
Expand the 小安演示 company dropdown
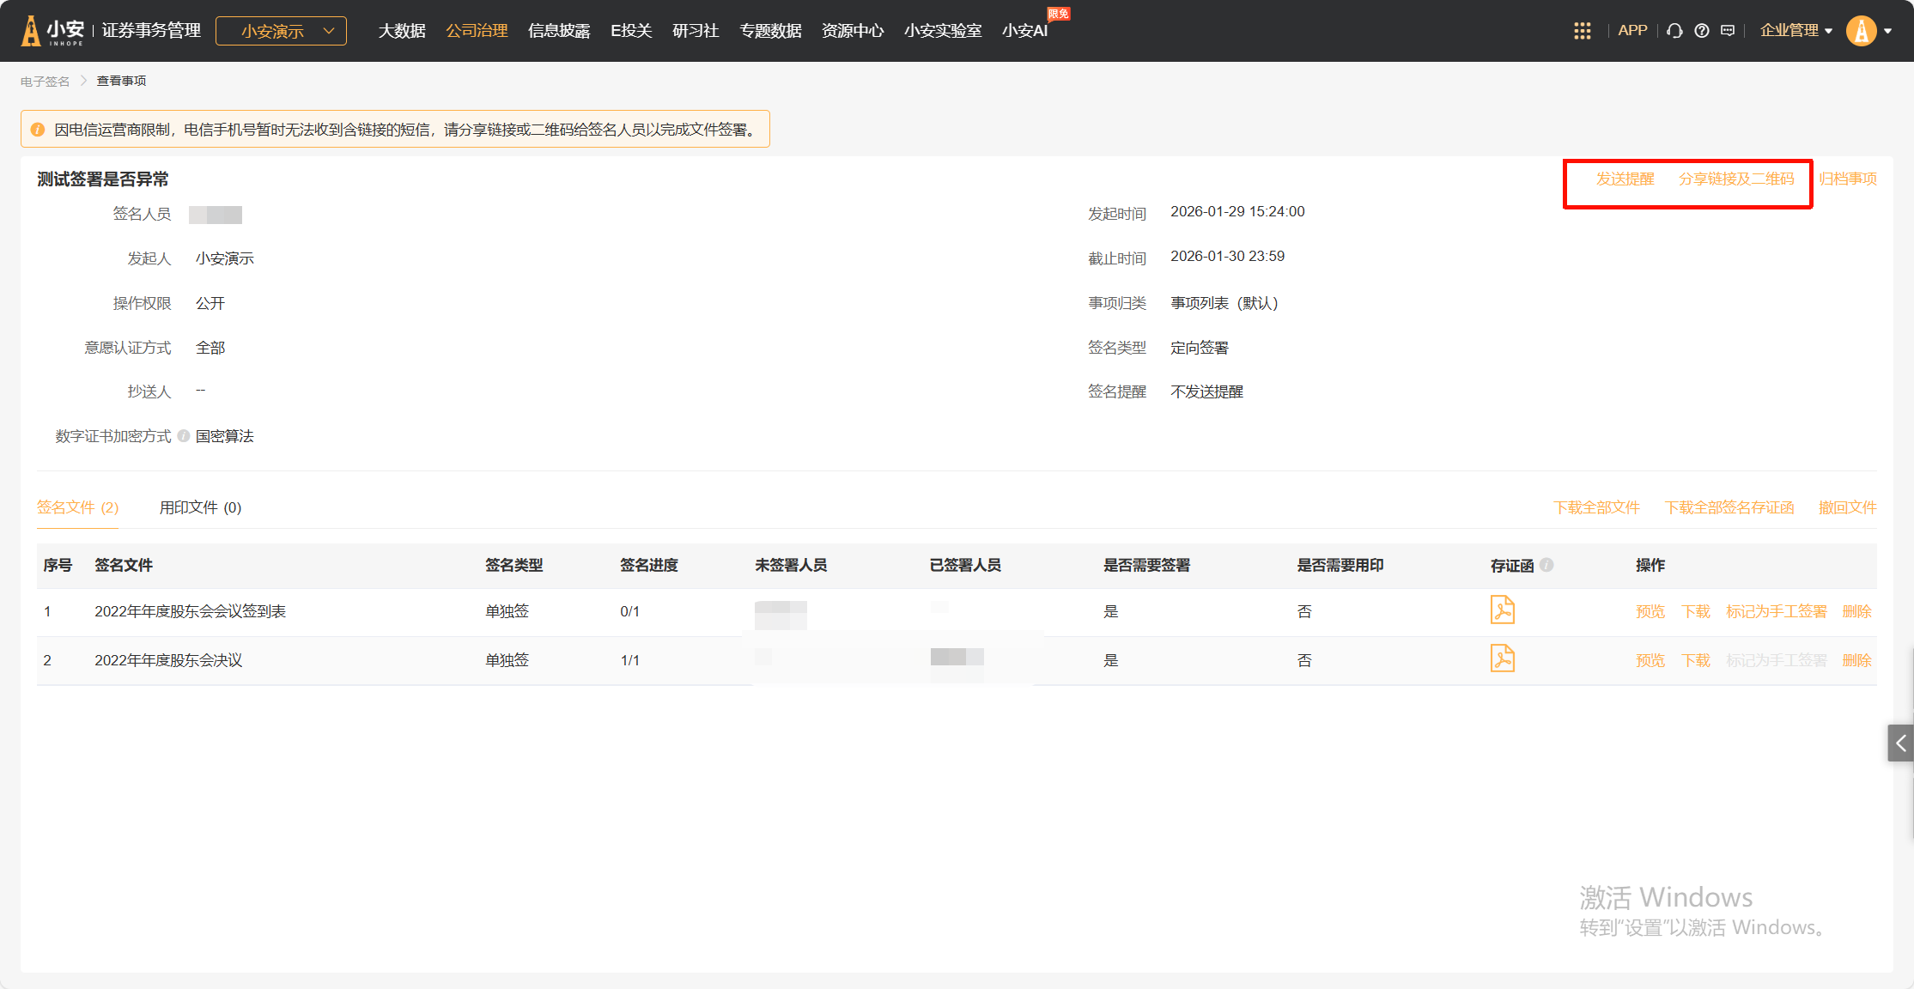[x=281, y=31]
